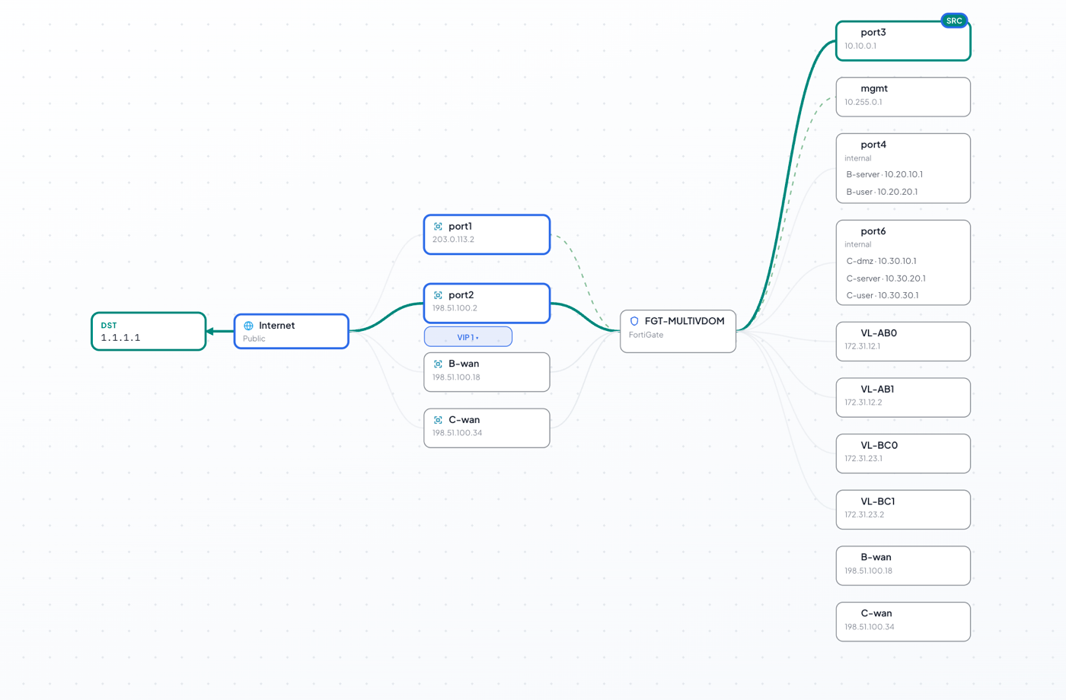Viewport: 1066px width, 700px height.
Task: Click the interface icon on left C-wan
Action: tap(438, 420)
